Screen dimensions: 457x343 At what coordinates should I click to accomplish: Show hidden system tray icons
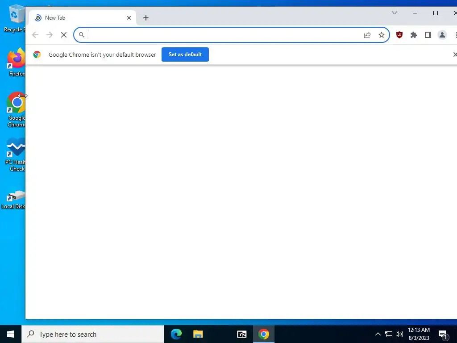click(x=378, y=334)
